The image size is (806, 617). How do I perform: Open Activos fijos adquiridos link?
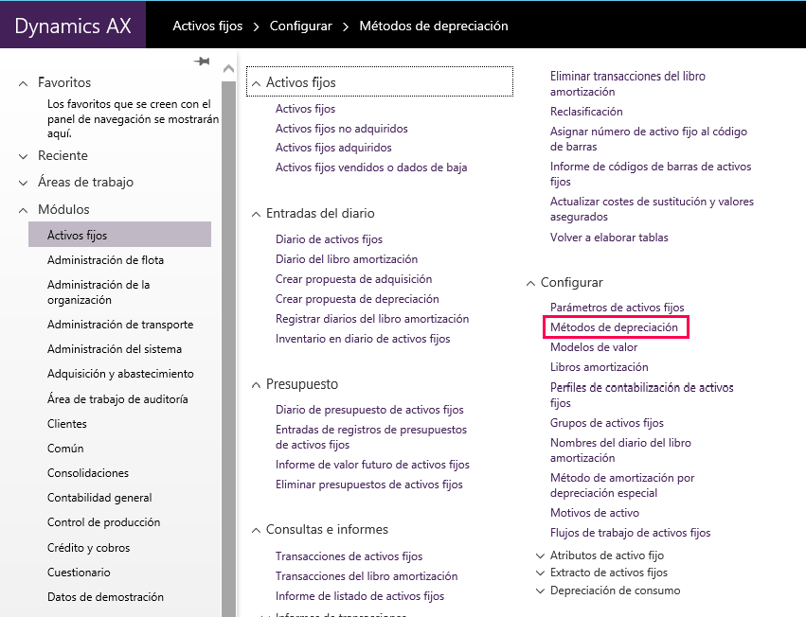pyautogui.click(x=333, y=148)
